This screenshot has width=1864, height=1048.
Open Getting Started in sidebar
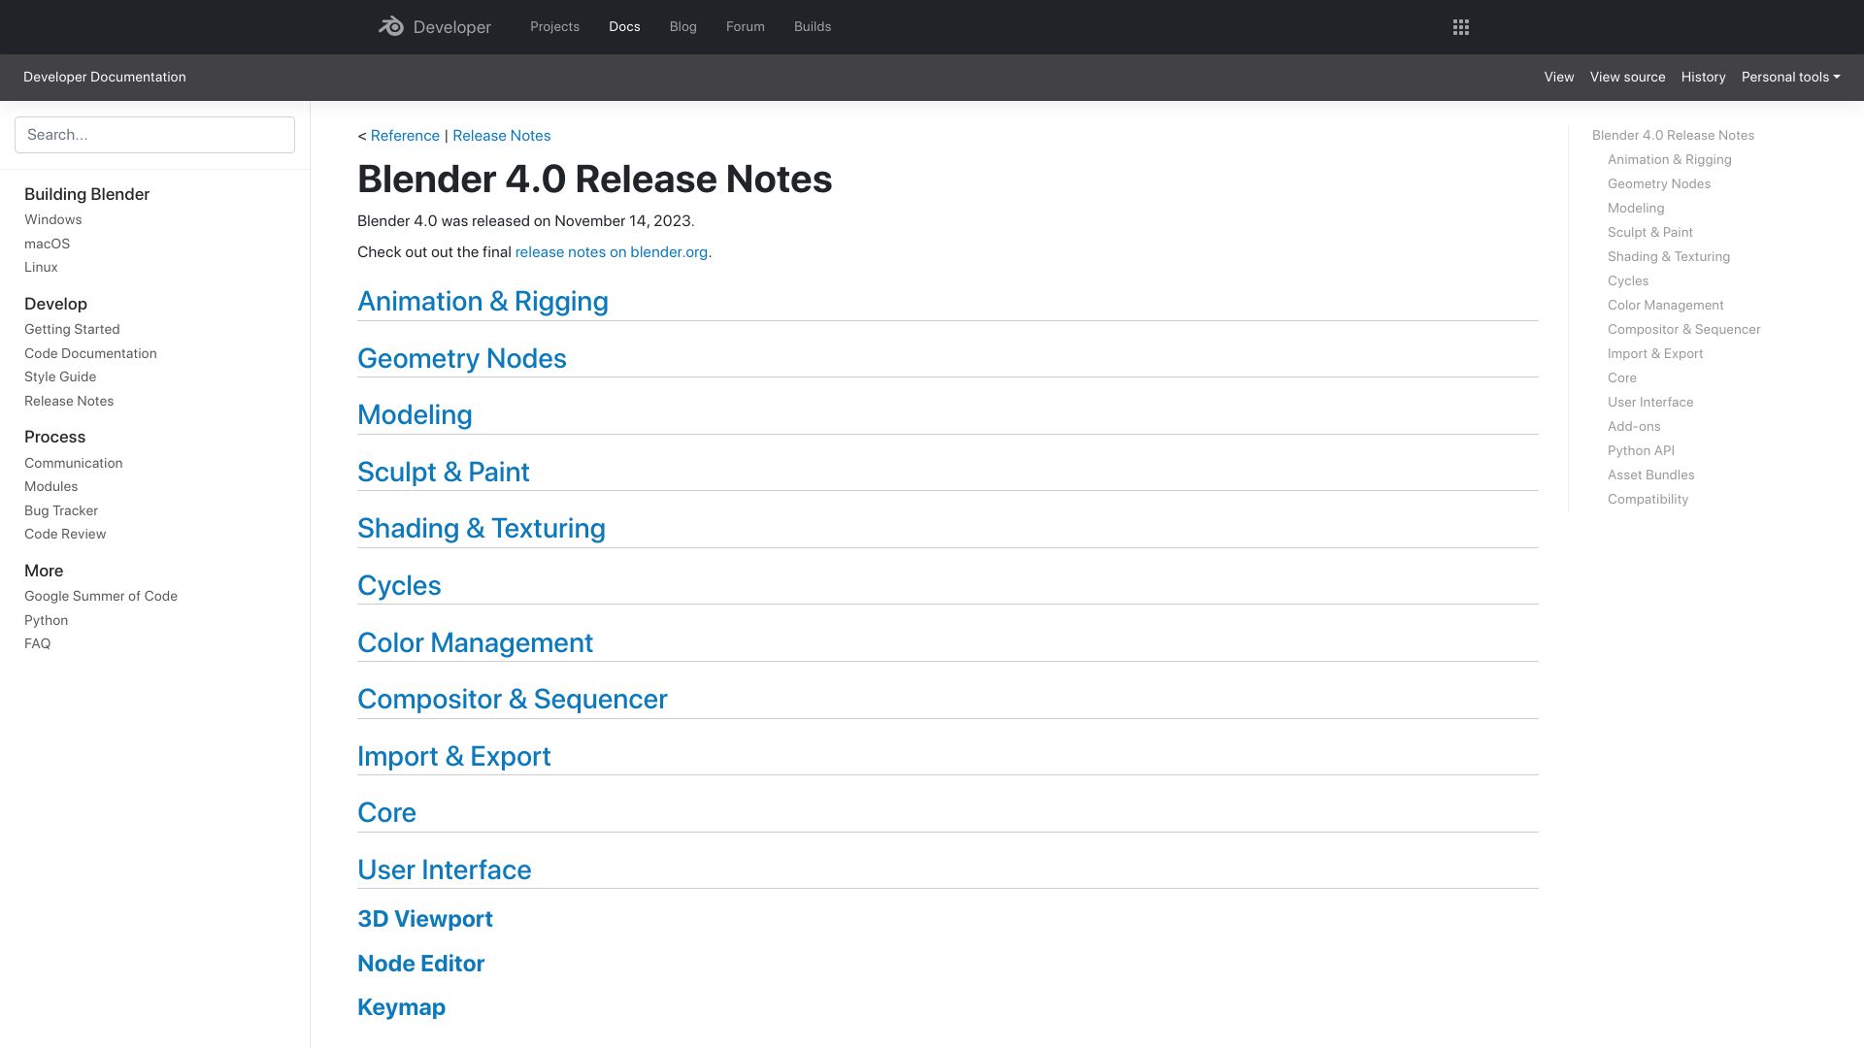click(72, 330)
